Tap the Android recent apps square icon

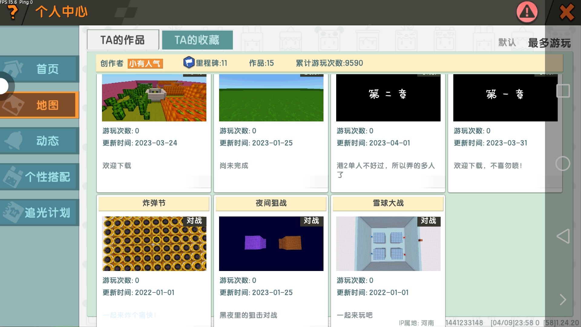coord(563,91)
